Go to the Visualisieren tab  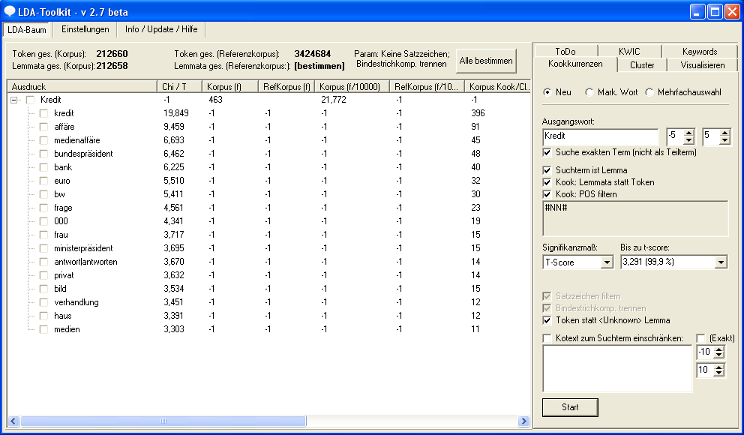click(x=702, y=65)
